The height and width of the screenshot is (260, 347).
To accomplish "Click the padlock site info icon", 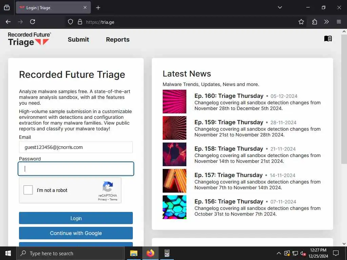I will 80,22.
